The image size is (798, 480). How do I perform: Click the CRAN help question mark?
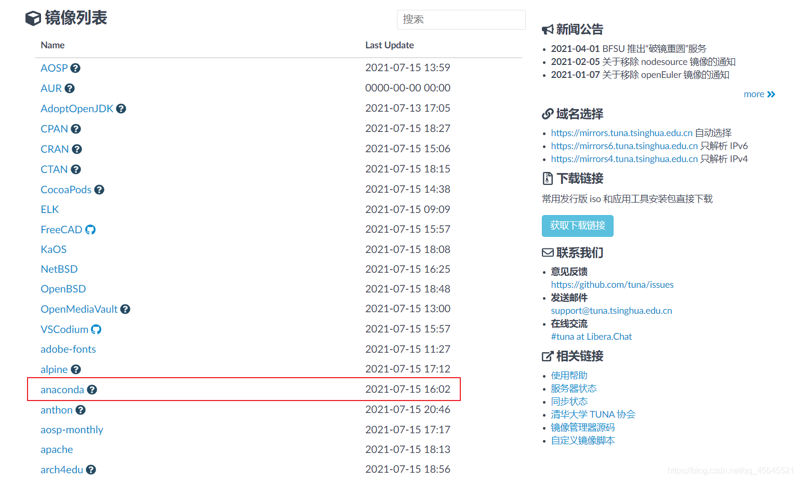[77, 149]
